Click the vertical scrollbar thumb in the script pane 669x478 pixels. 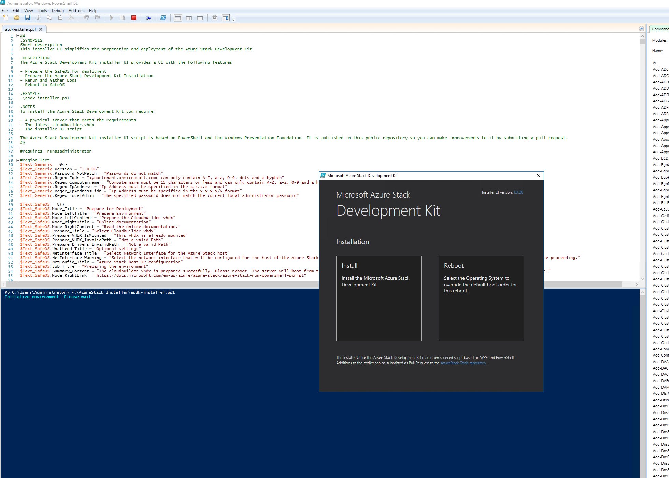(642, 41)
